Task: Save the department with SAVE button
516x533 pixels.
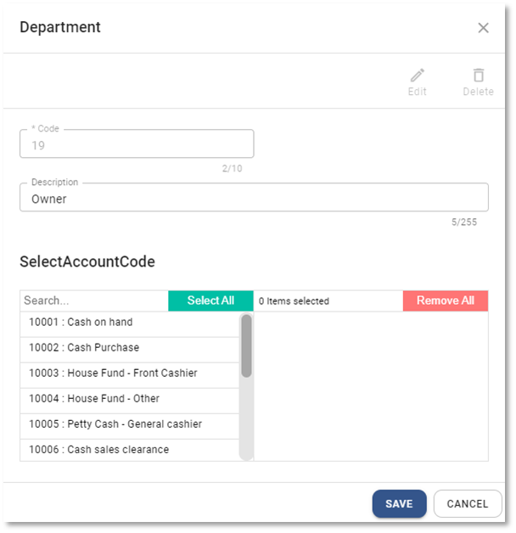Action: click(399, 503)
